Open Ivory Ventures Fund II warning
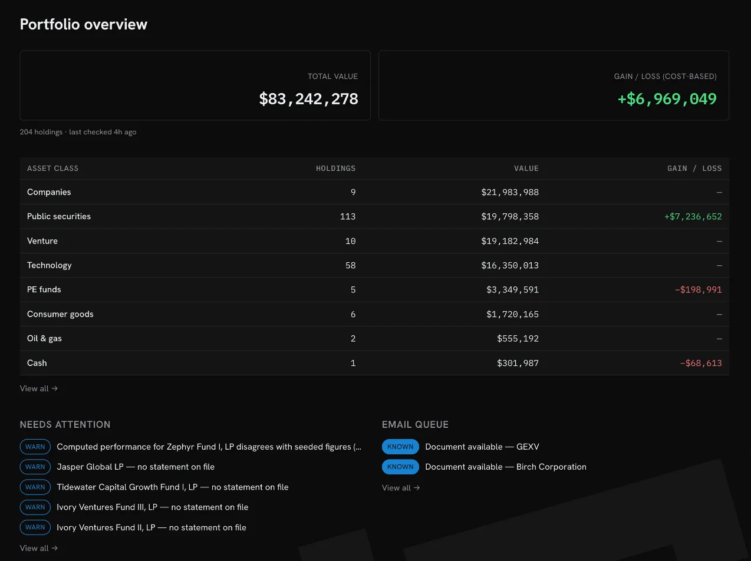The height and width of the screenshot is (561, 751). [x=151, y=527]
